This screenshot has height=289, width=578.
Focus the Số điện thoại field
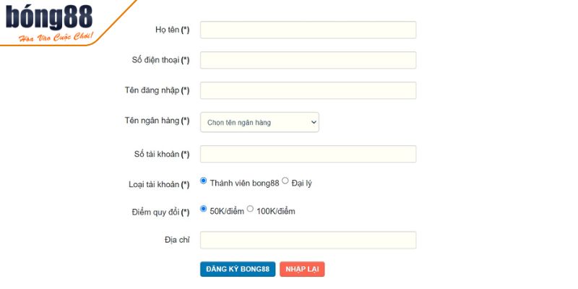308,60
